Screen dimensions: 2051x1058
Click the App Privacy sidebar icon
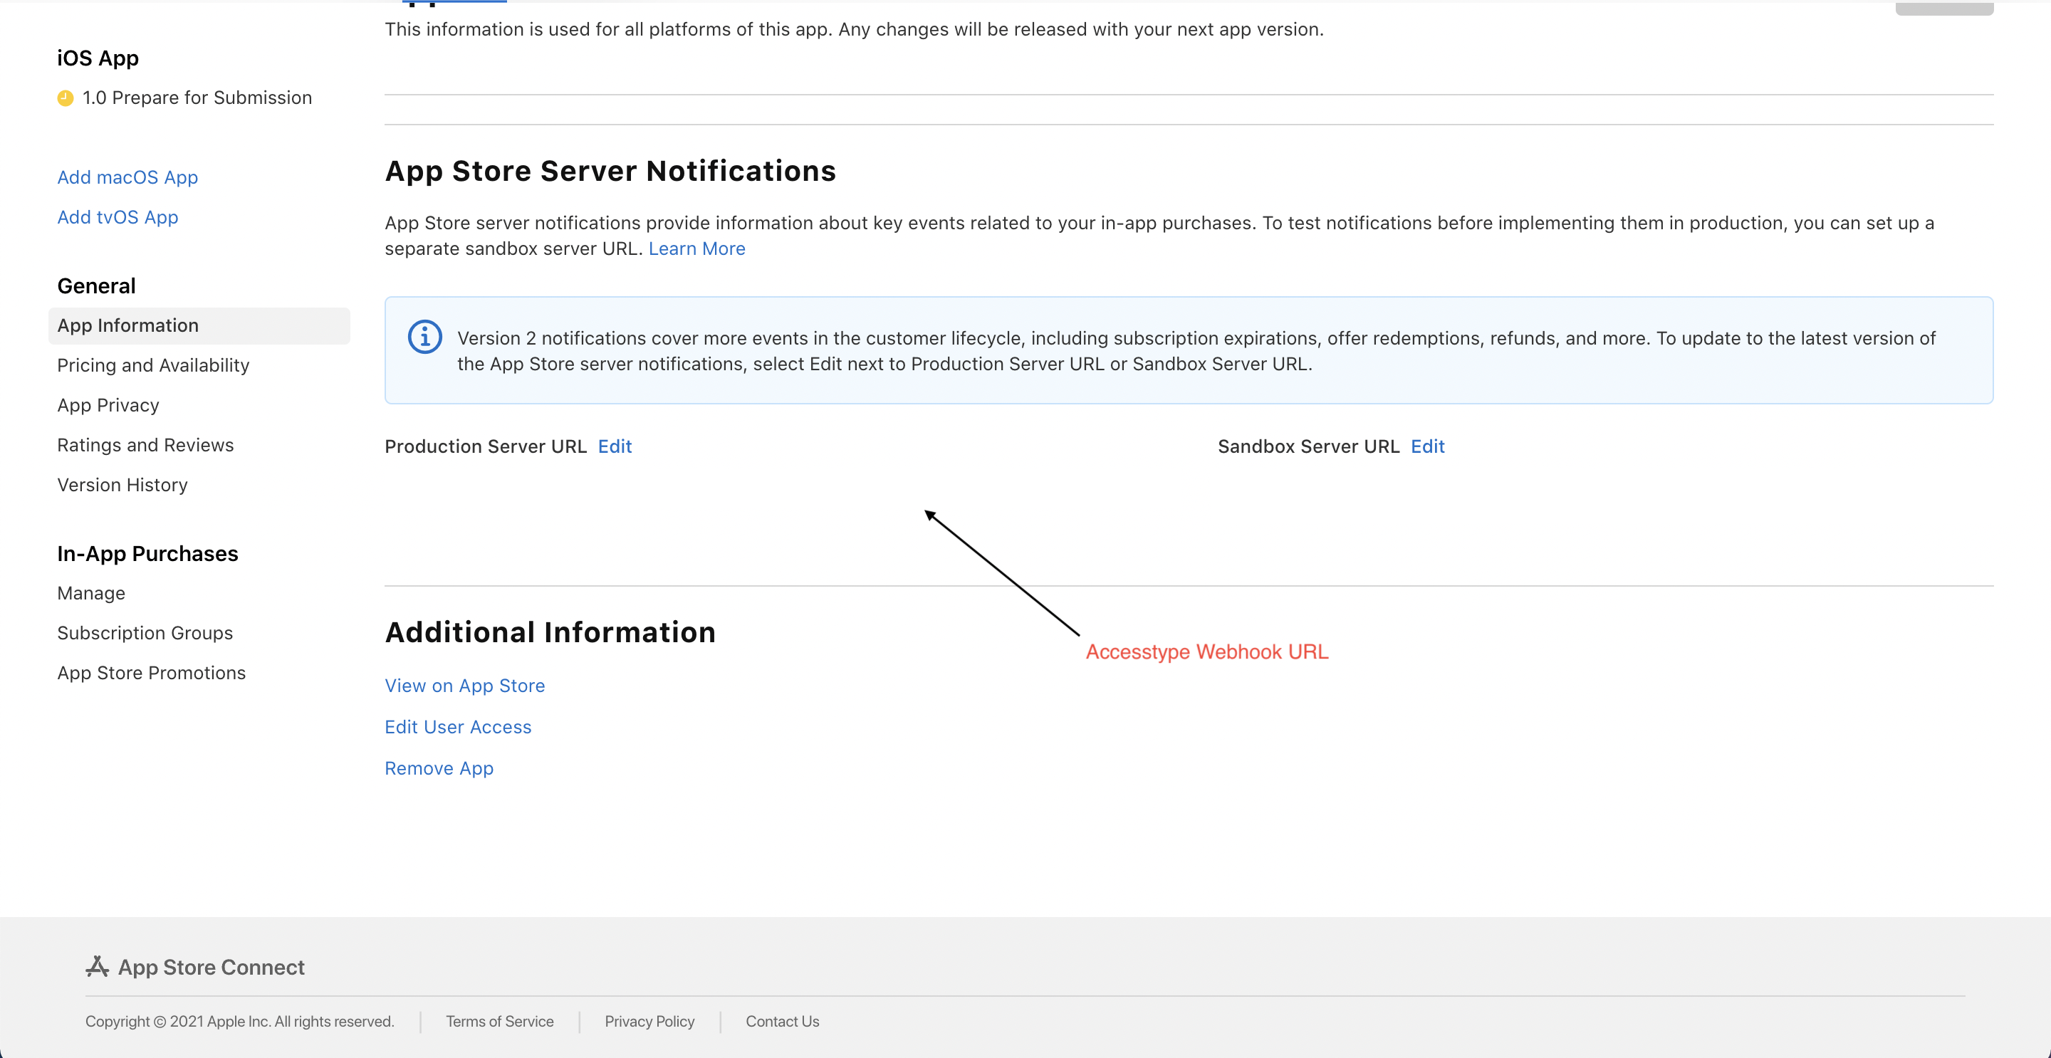coord(107,405)
